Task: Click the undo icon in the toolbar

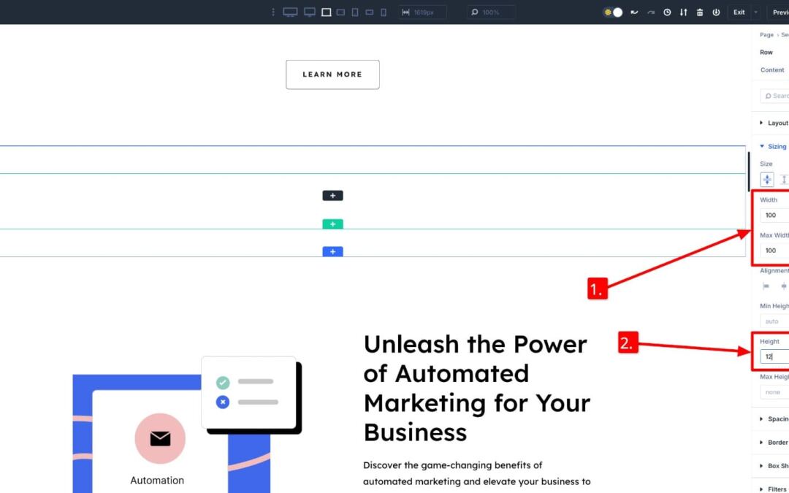Action: pyautogui.click(x=633, y=12)
